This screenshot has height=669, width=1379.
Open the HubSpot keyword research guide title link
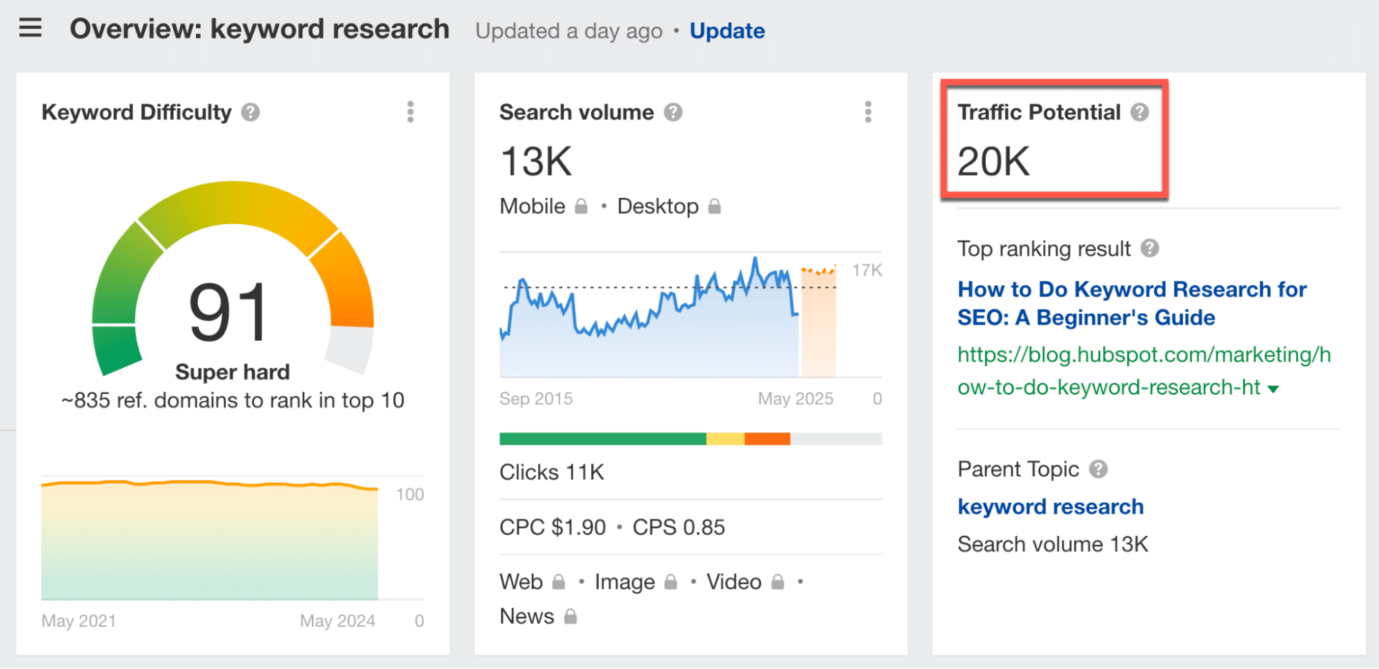[x=1131, y=303]
